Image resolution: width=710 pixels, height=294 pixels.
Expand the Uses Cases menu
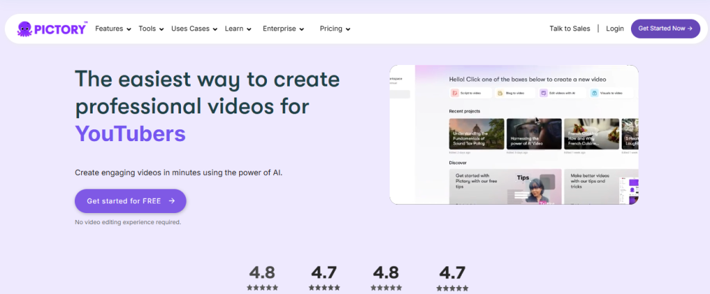(x=194, y=29)
